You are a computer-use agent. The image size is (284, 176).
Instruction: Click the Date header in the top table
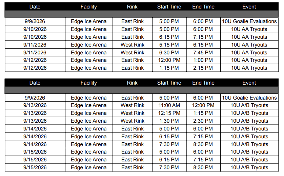point(35,7)
